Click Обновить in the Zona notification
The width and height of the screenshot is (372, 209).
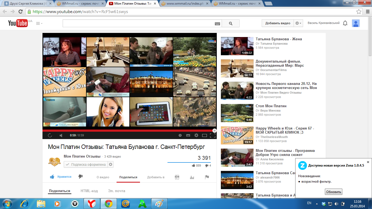(333, 192)
